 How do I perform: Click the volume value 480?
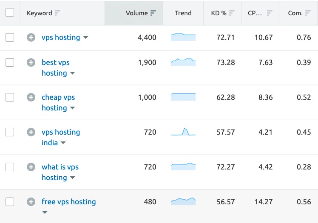(150, 202)
